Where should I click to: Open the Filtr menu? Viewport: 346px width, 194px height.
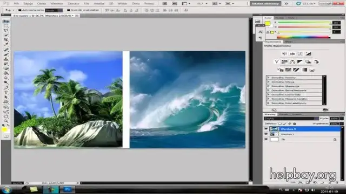86,4
